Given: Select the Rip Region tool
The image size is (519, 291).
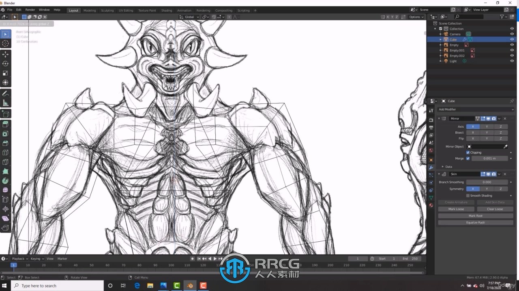Looking at the screenshot, I should (x=5, y=228).
